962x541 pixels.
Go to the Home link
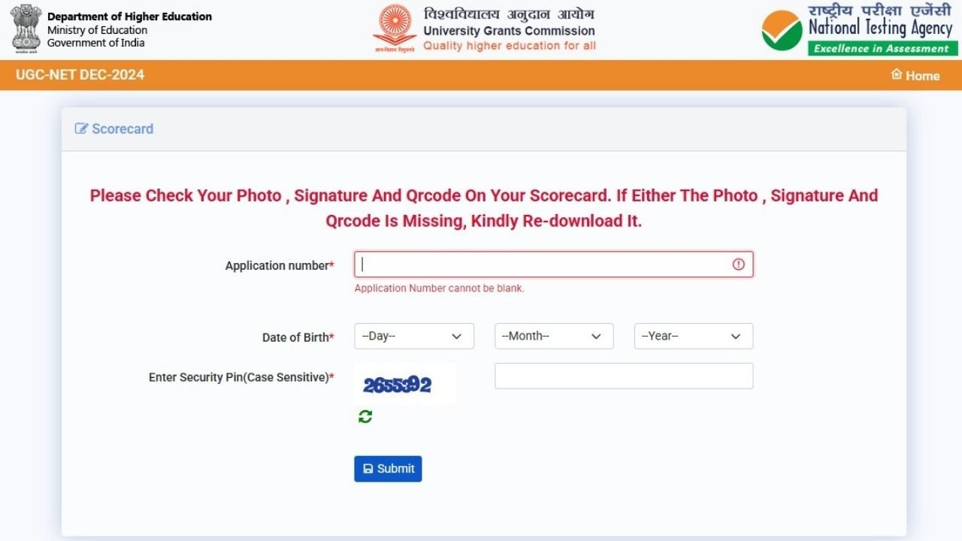click(922, 75)
